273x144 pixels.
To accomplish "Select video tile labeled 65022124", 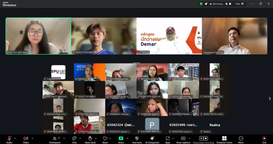I will click(90, 90).
